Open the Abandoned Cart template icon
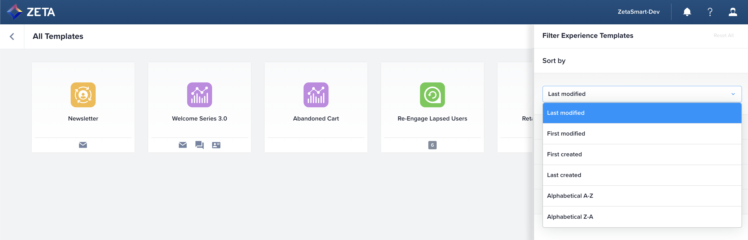 tap(316, 95)
